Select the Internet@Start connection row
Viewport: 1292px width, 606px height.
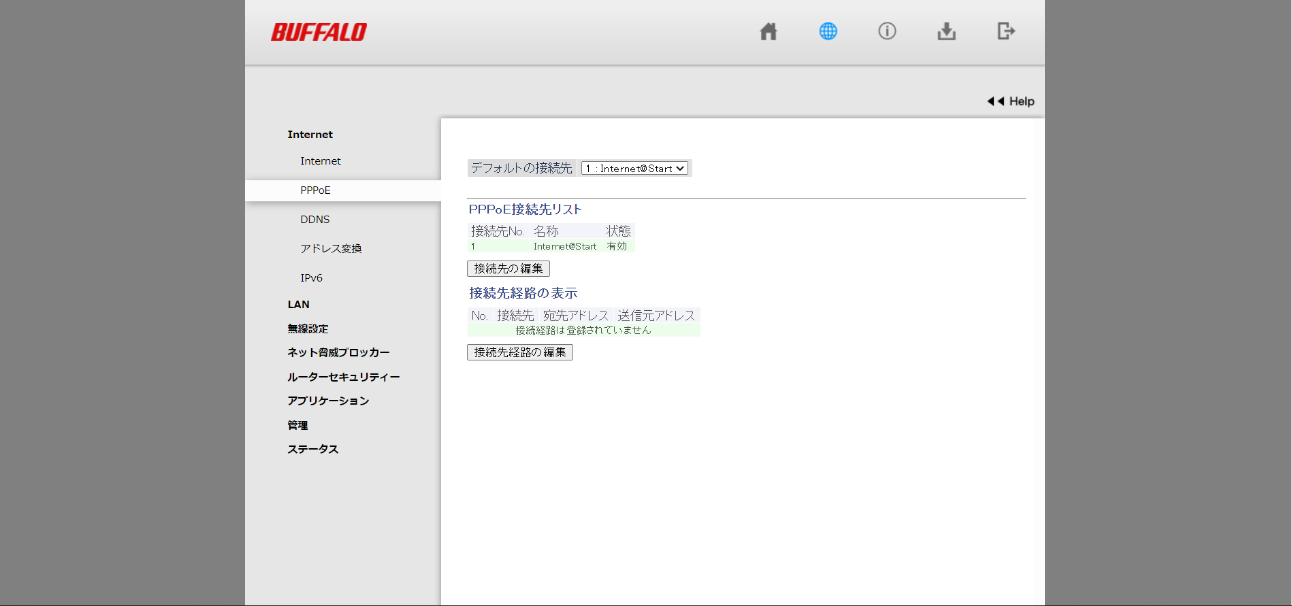pyautogui.click(x=564, y=246)
